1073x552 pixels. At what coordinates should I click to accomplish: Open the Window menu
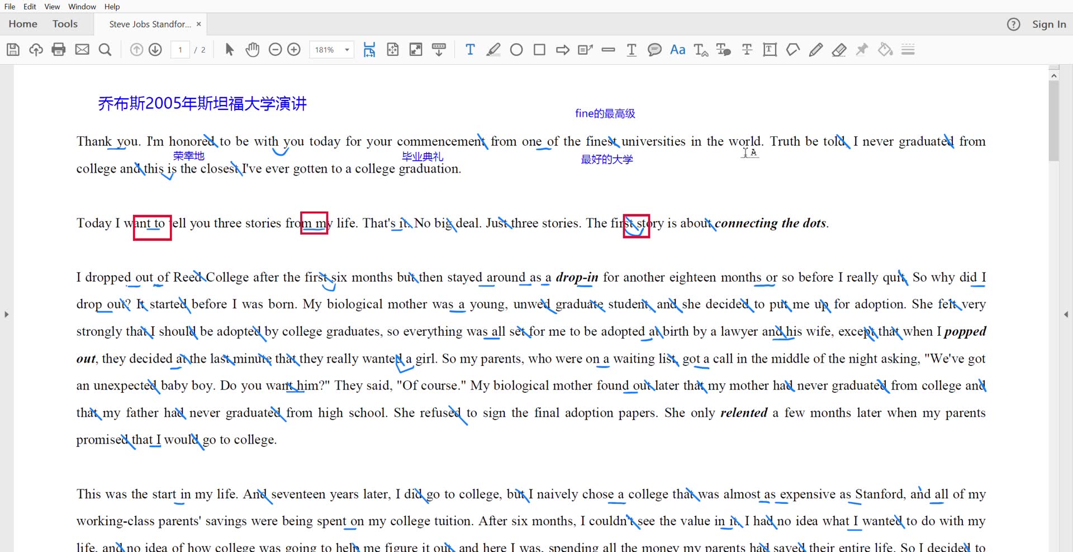tap(82, 7)
